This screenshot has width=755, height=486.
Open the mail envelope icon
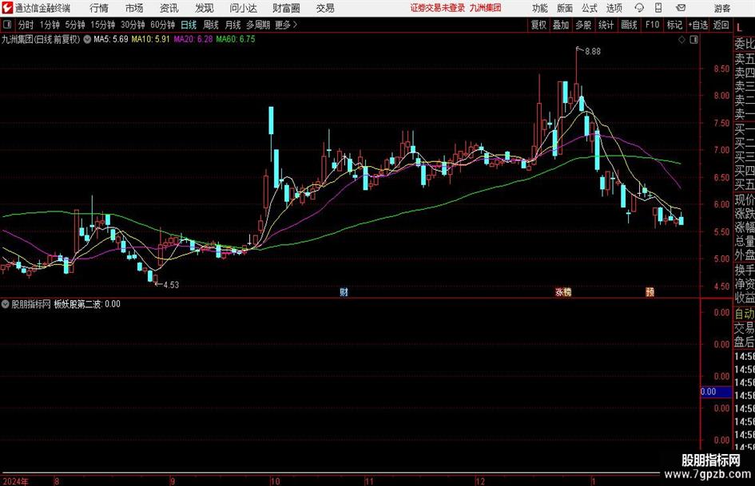[681, 8]
